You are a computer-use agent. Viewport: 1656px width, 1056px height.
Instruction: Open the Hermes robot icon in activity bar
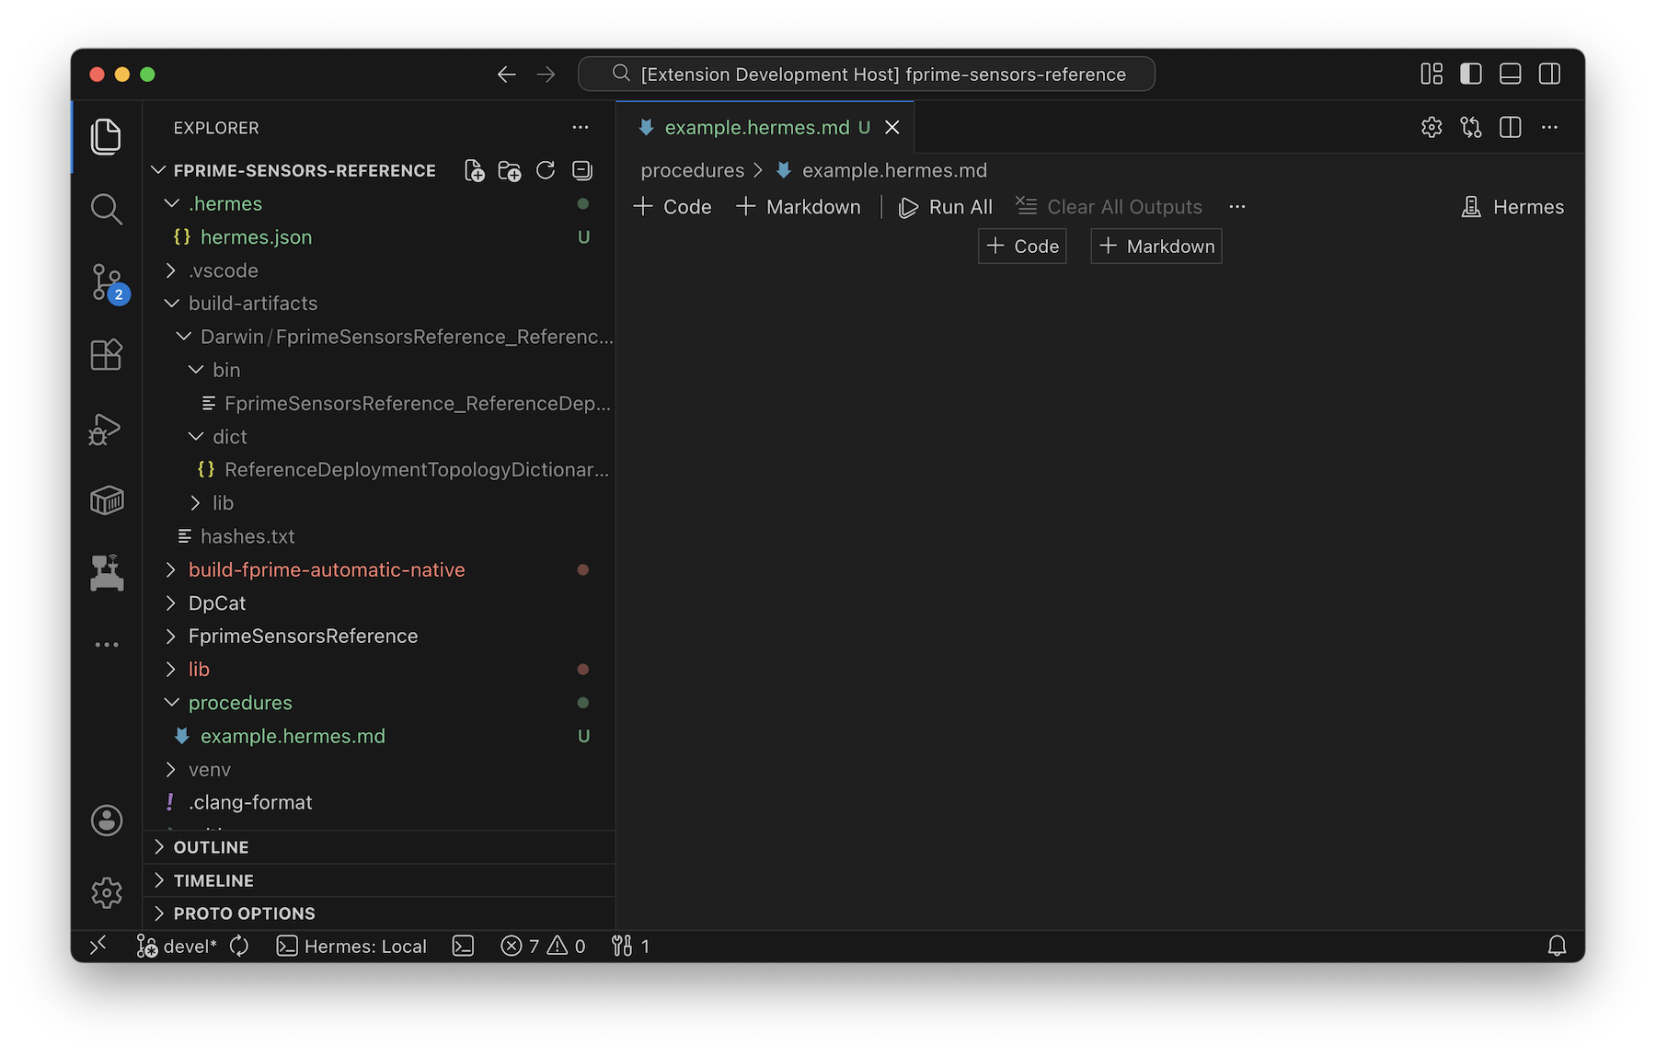click(x=107, y=572)
